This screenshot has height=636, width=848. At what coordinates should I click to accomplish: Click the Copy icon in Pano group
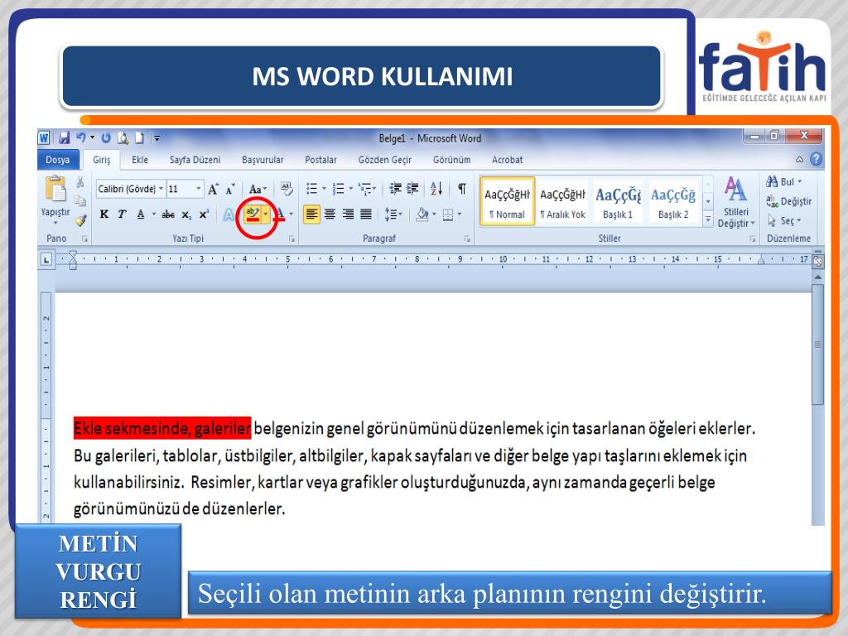[80, 200]
